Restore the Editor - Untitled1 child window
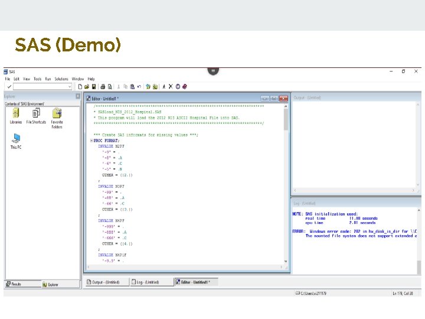425x319 pixels. click(274, 99)
